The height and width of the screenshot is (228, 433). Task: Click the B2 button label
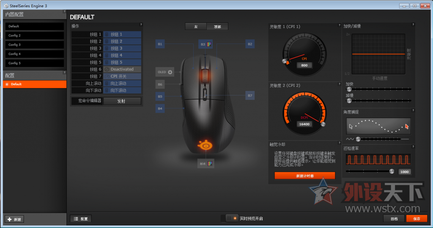[x=250, y=44]
